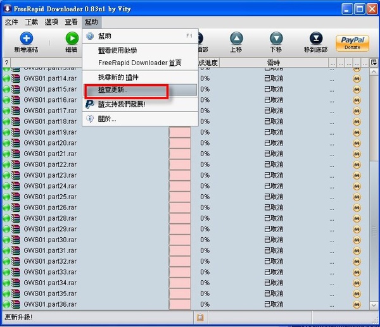The height and width of the screenshot is (327, 380).
Task: Open 關於 about menu item
Action: tap(107, 118)
